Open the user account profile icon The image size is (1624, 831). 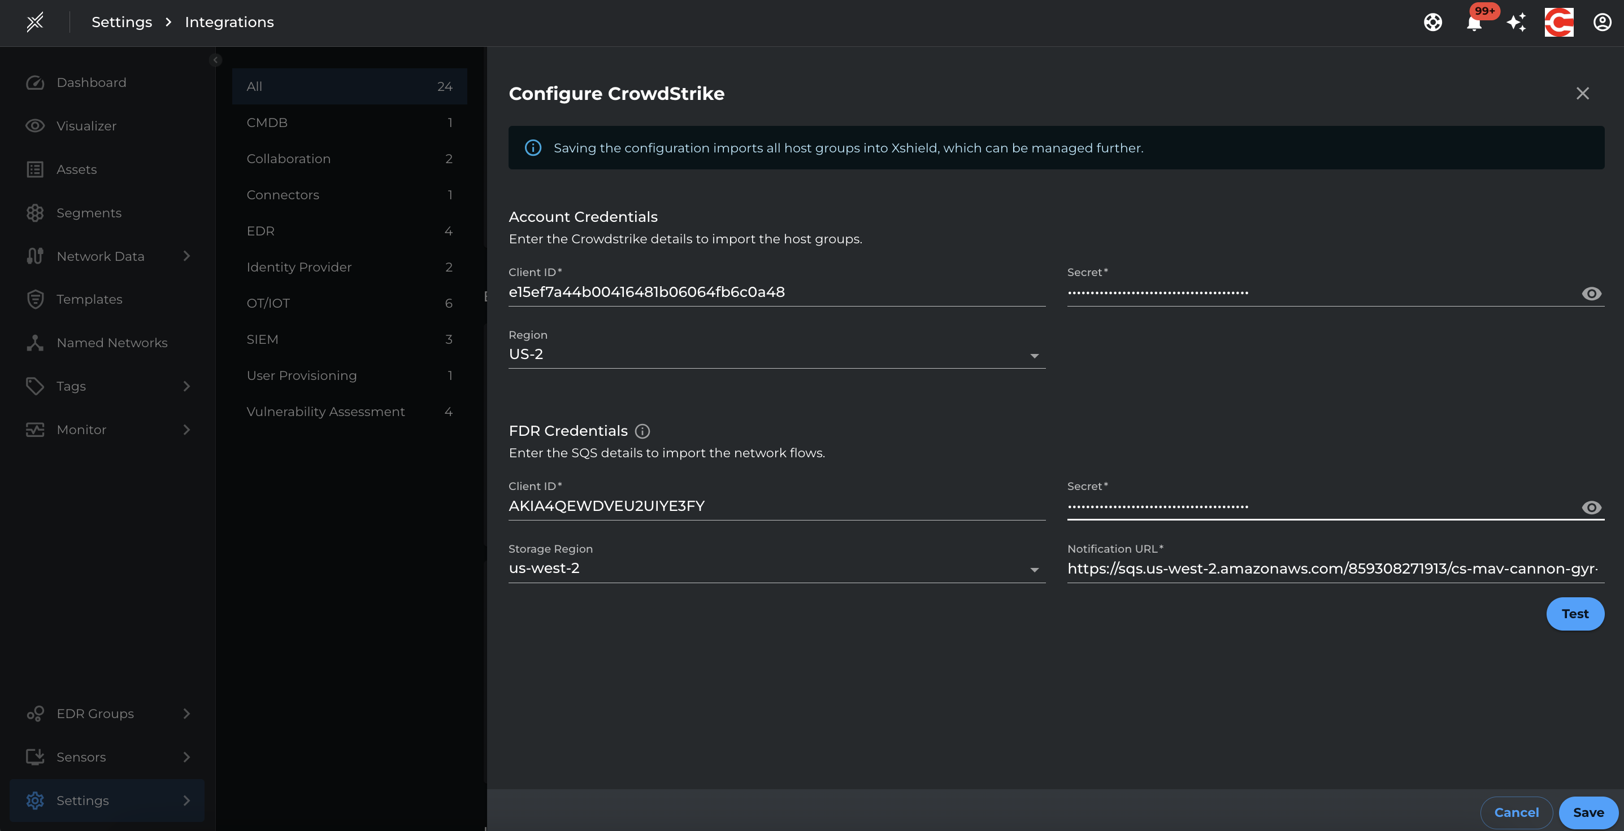pyautogui.click(x=1602, y=23)
